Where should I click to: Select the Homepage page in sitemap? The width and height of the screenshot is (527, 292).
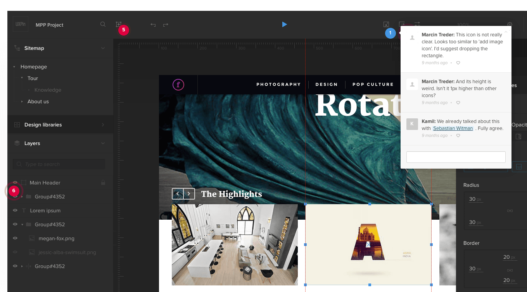point(34,67)
